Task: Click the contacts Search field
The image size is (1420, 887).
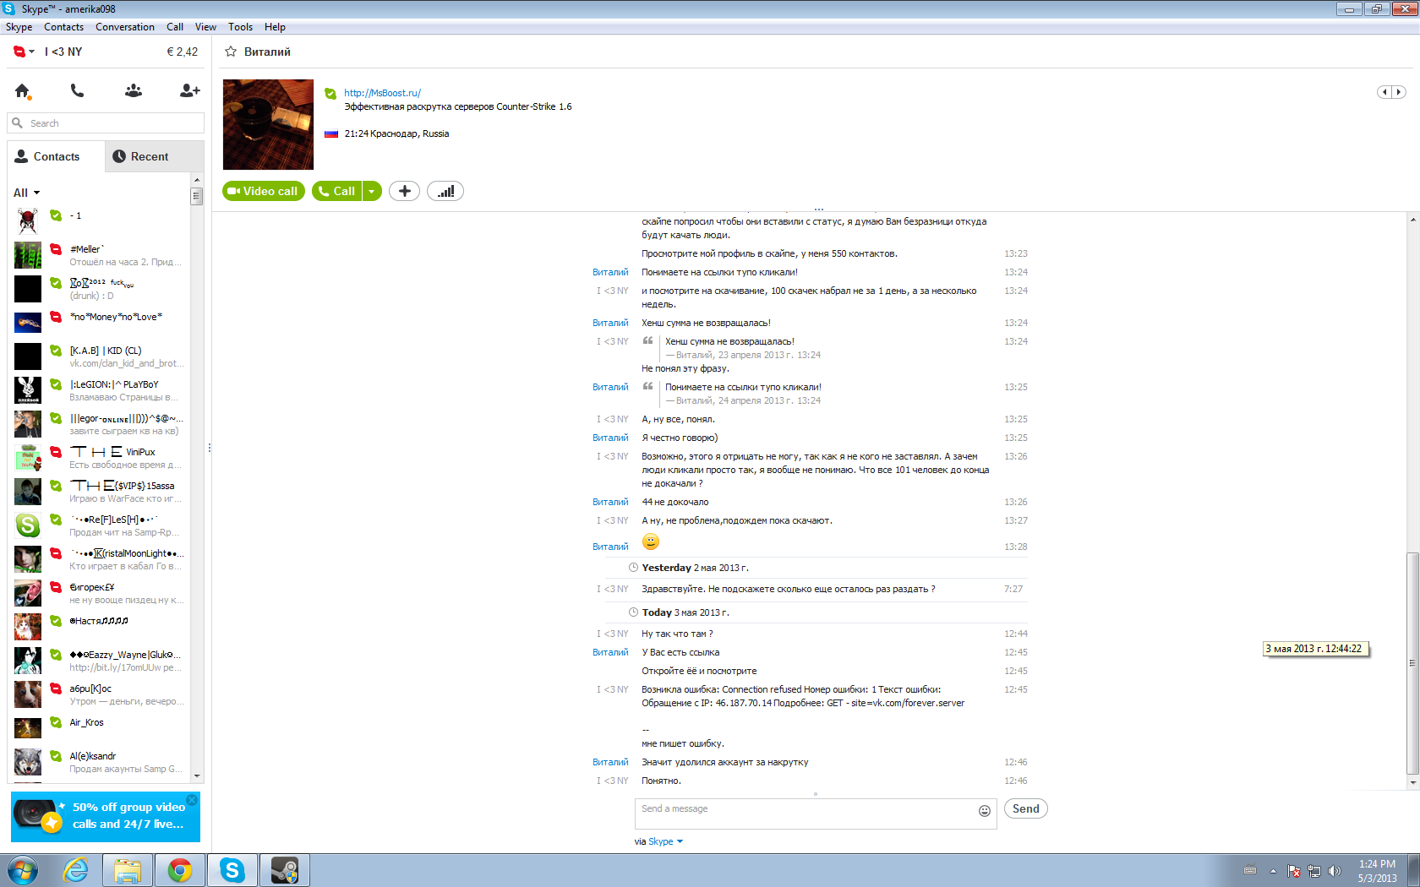Action: pos(106,123)
